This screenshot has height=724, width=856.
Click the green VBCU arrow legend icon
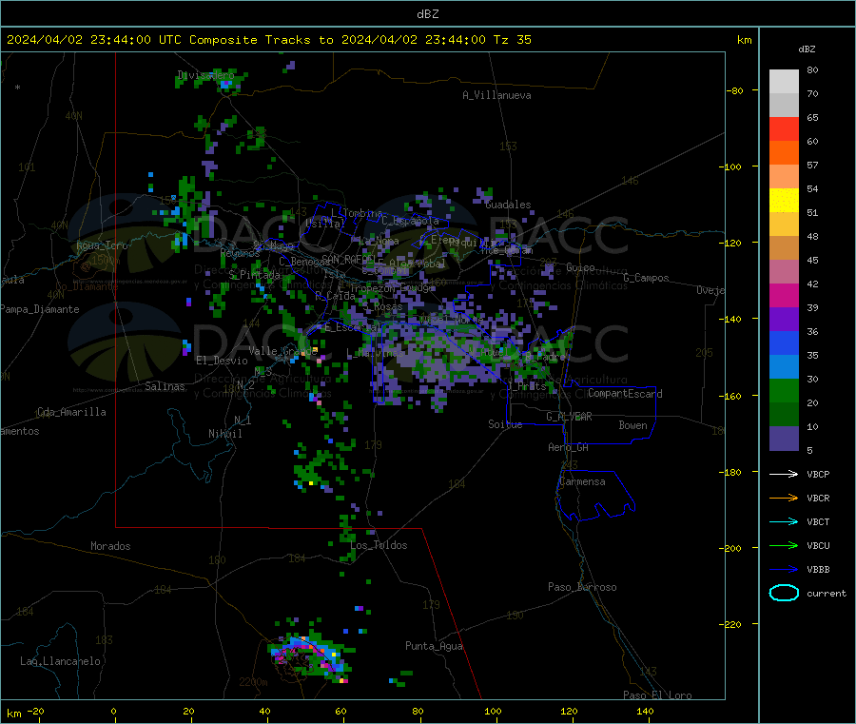pyautogui.click(x=784, y=545)
